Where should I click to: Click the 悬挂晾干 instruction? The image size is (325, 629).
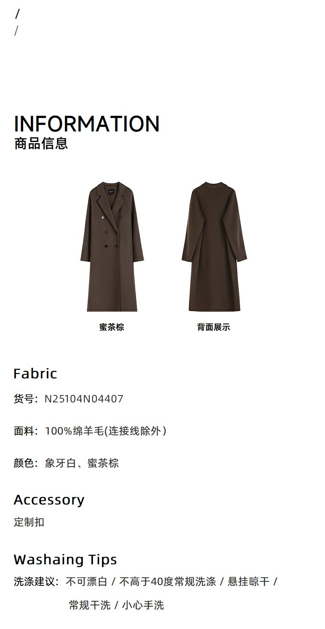point(248,581)
